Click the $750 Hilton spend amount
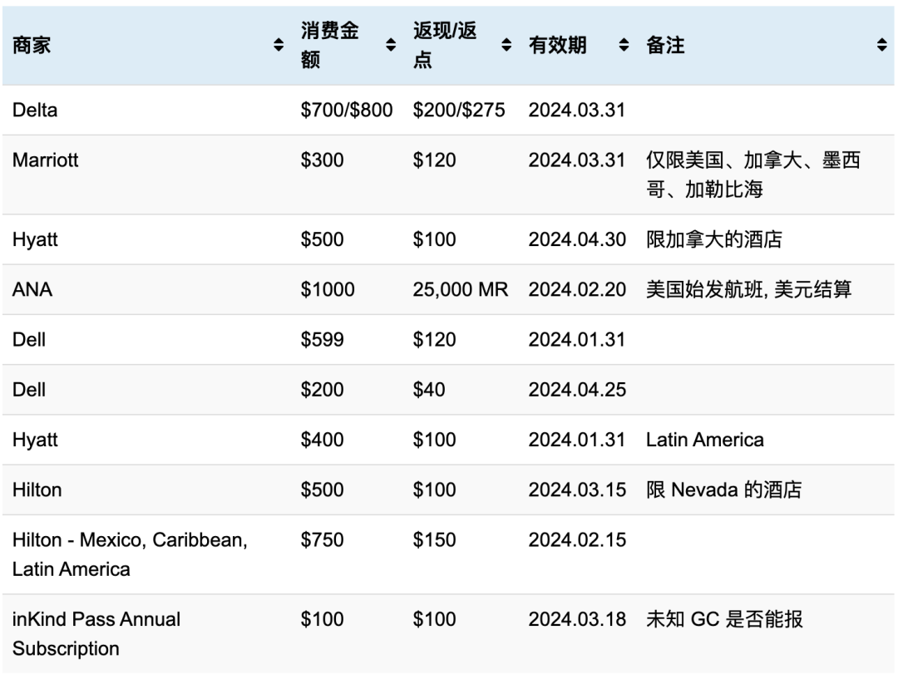This screenshot has width=898, height=679. [x=322, y=540]
